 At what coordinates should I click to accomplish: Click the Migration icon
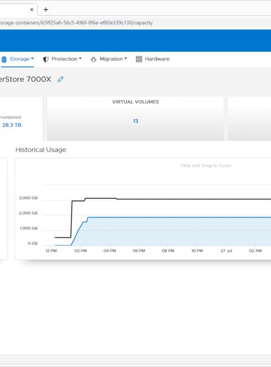coord(93,59)
